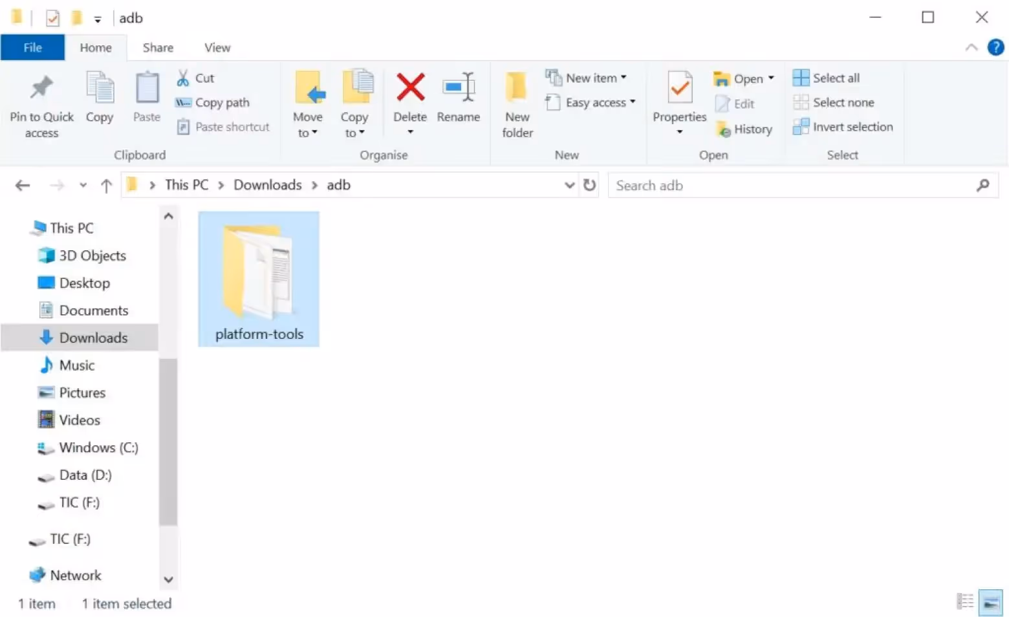
Task: Open the Move to dropdown
Action: point(308,103)
